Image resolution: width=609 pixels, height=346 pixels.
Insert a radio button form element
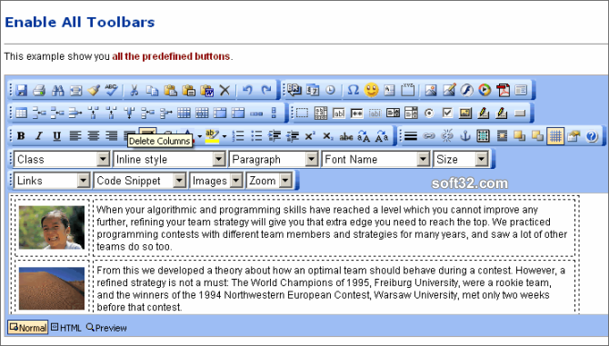point(429,113)
